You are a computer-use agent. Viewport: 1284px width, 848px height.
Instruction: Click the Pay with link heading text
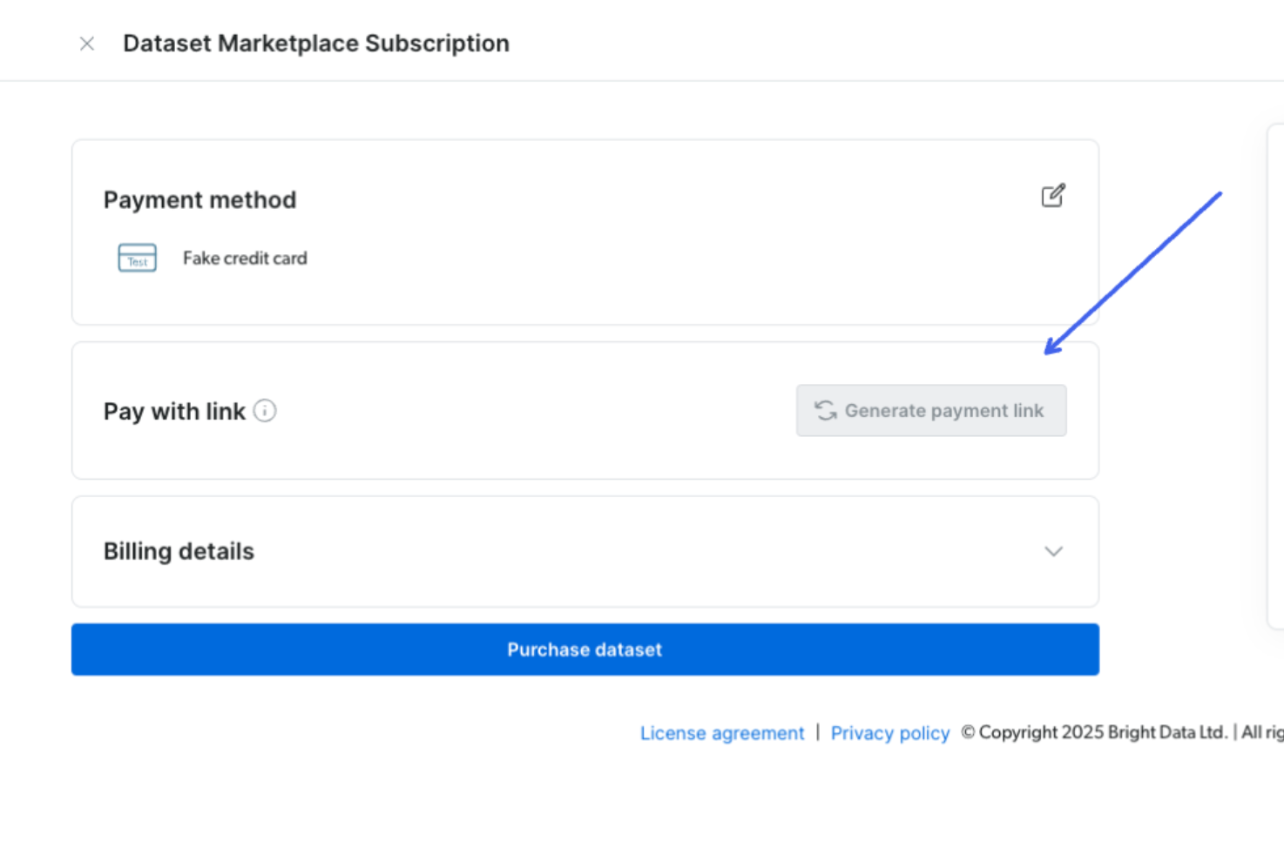pyautogui.click(x=174, y=411)
